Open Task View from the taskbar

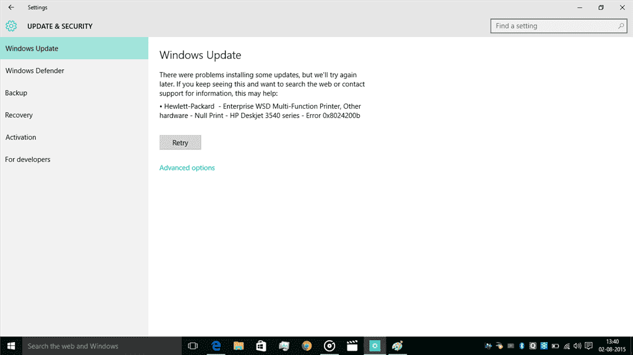point(193,346)
